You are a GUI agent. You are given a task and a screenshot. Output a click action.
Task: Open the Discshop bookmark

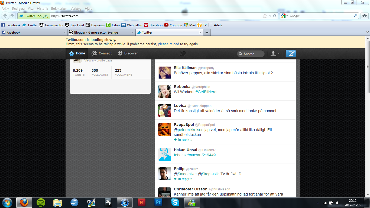(x=153, y=25)
